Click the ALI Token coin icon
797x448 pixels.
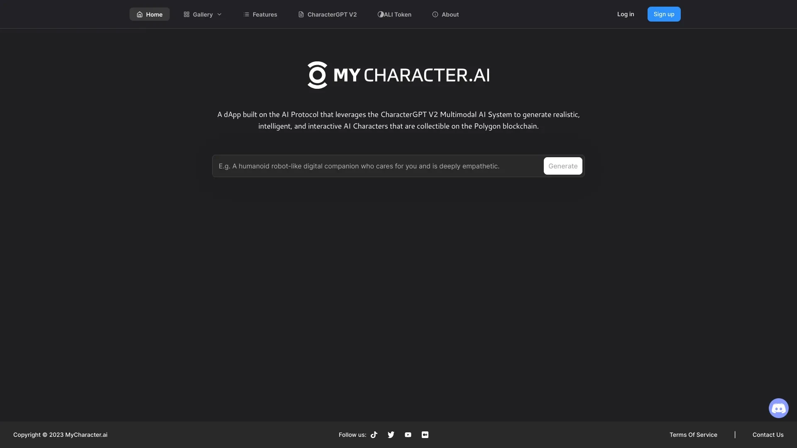(380, 14)
